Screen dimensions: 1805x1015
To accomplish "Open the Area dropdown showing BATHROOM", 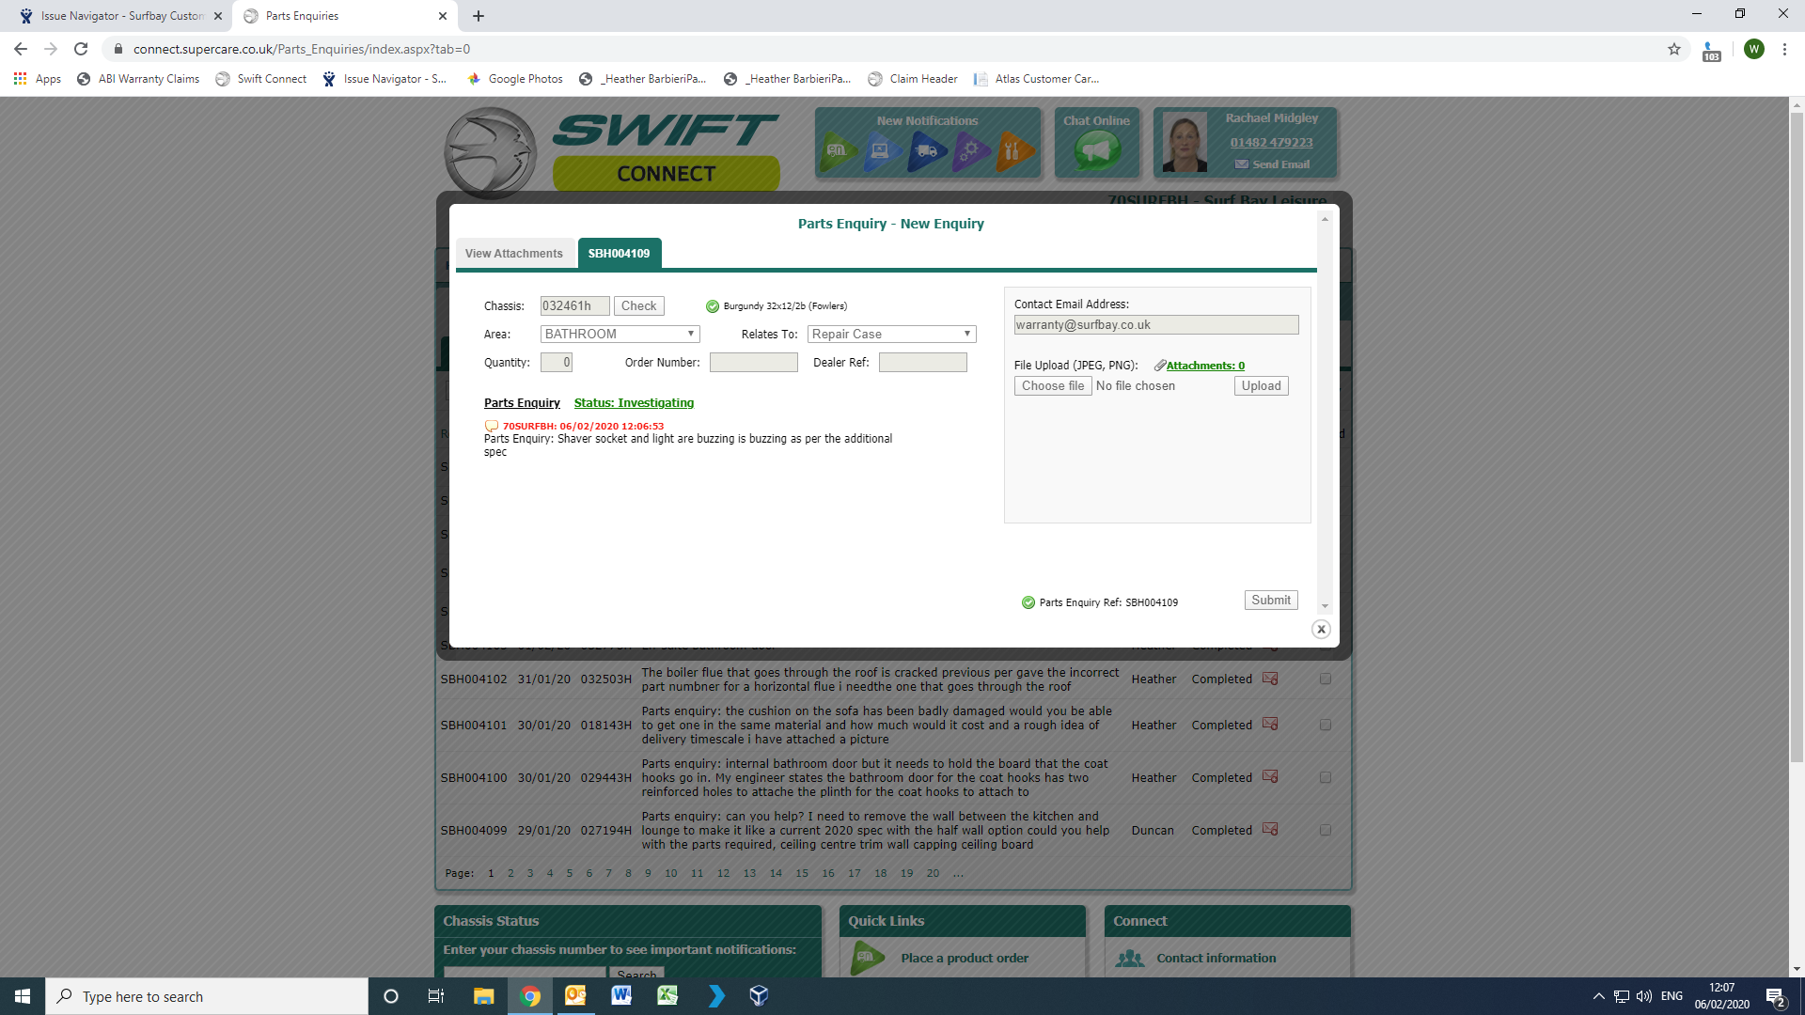I will coord(620,334).
